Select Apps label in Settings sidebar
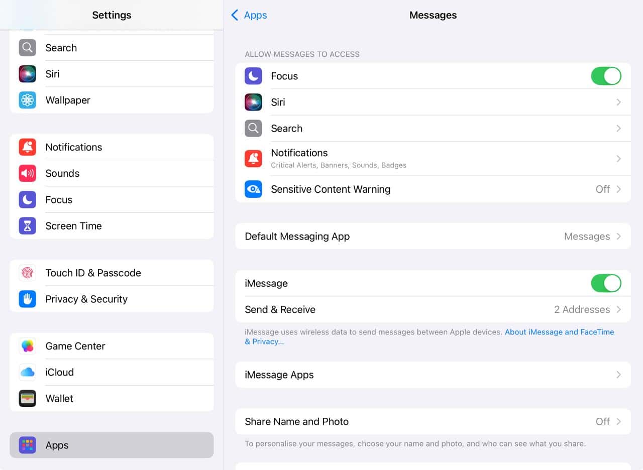Screen dimensions: 643x470 57,445
